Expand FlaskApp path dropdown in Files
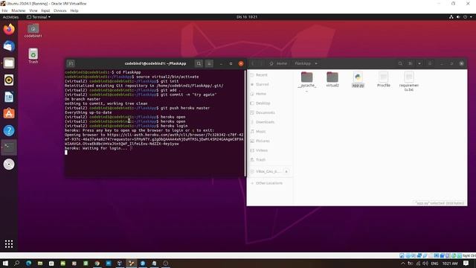The height and width of the screenshot is (268, 476). 316,63
